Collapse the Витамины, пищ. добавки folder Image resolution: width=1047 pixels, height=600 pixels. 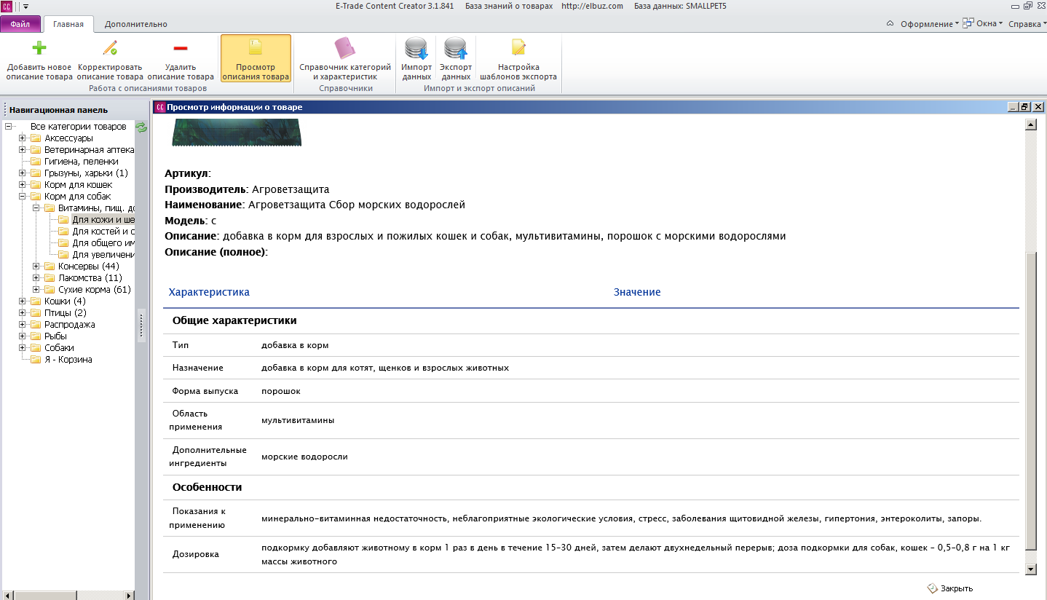coord(36,208)
